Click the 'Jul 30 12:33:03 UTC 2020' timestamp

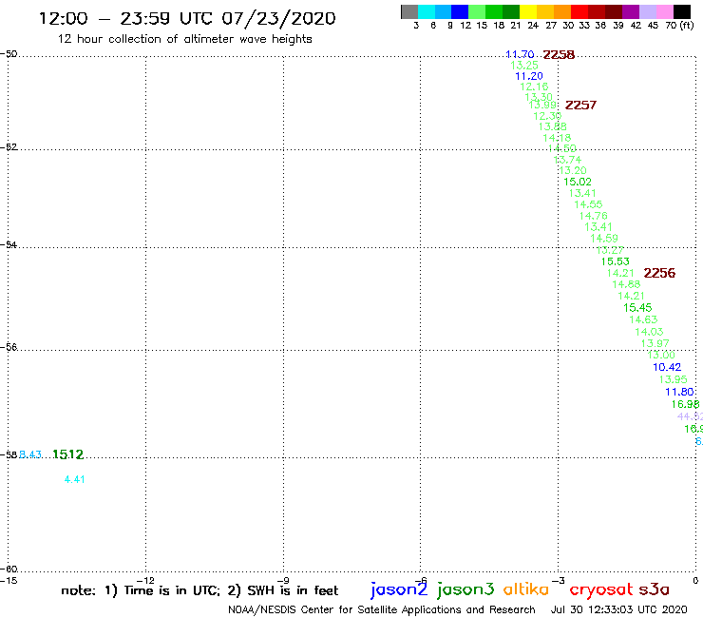pos(618,609)
